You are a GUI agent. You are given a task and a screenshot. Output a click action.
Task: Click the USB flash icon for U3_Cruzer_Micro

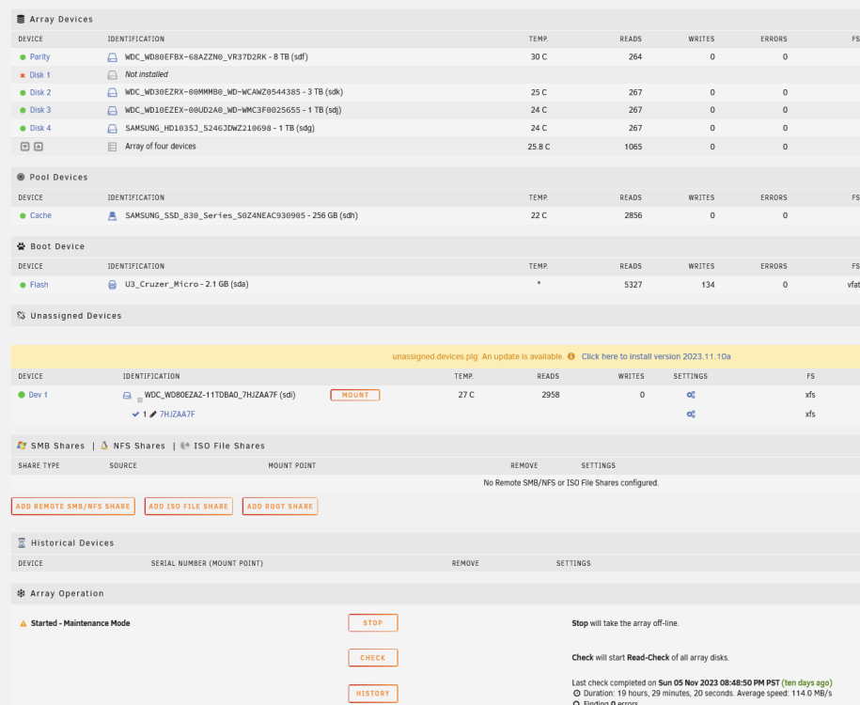point(113,285)
